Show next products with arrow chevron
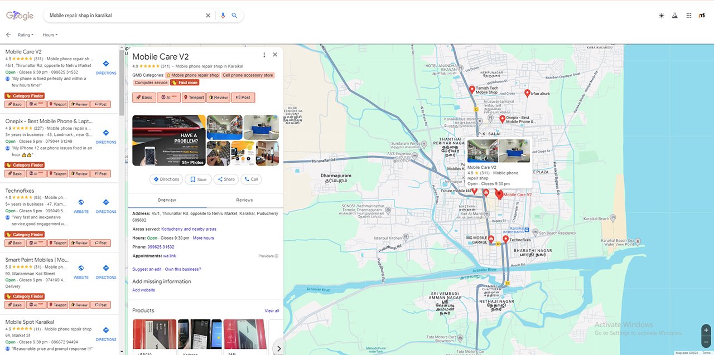The height and width of the screenshot is (355, 714). pos(279,348)
